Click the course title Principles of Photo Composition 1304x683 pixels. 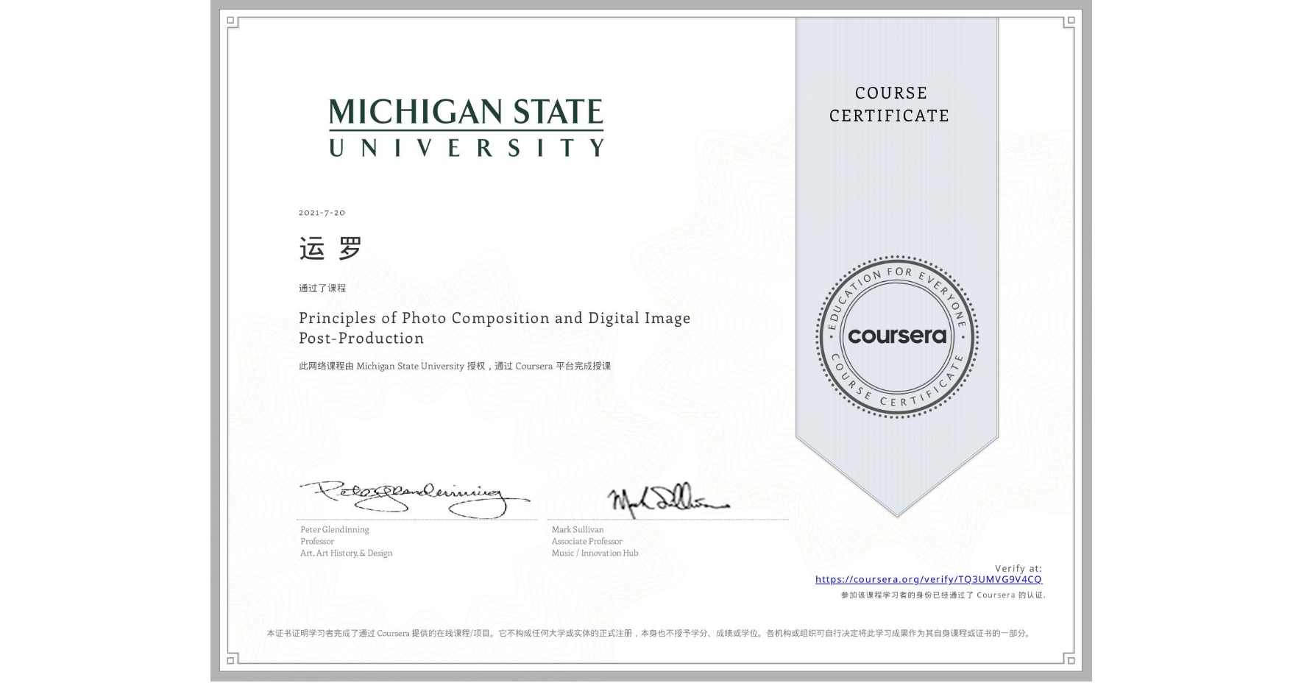click(494, 328)
